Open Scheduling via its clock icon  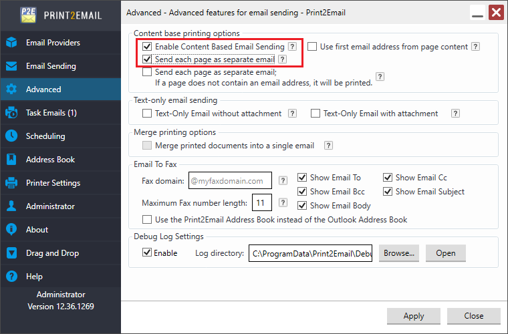(x=11, y=136)
